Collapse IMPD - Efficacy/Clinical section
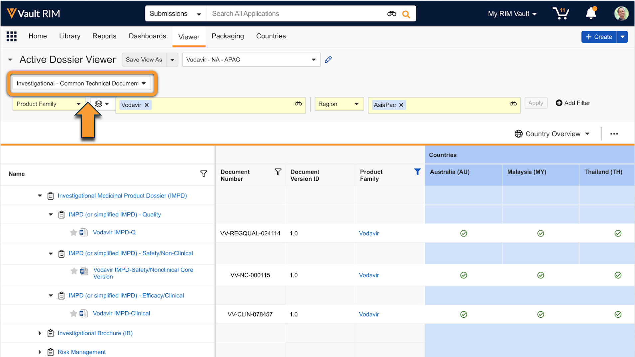Image resolution: width=635 pixels, height=357 pixels. (51, 295)
